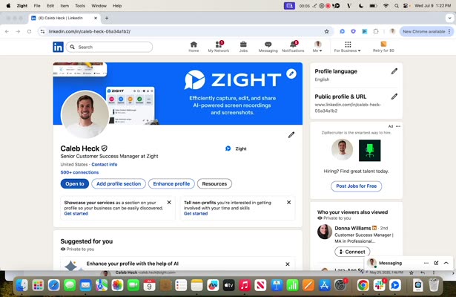Image resolution: width=456 pixels, height=297 pixels.
Task: Open the Edit menu
Action: pyautogui.click(x=50, y=6)
